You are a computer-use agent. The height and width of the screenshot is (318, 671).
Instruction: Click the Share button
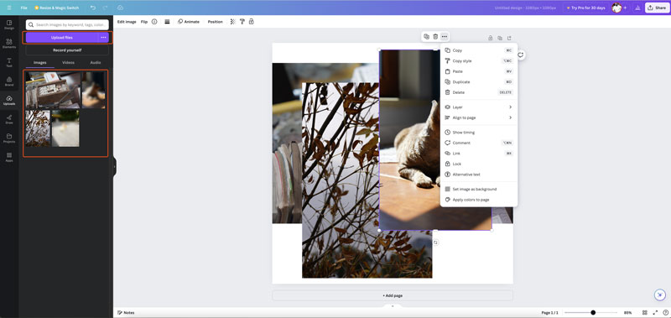click(x=657, y=8)
